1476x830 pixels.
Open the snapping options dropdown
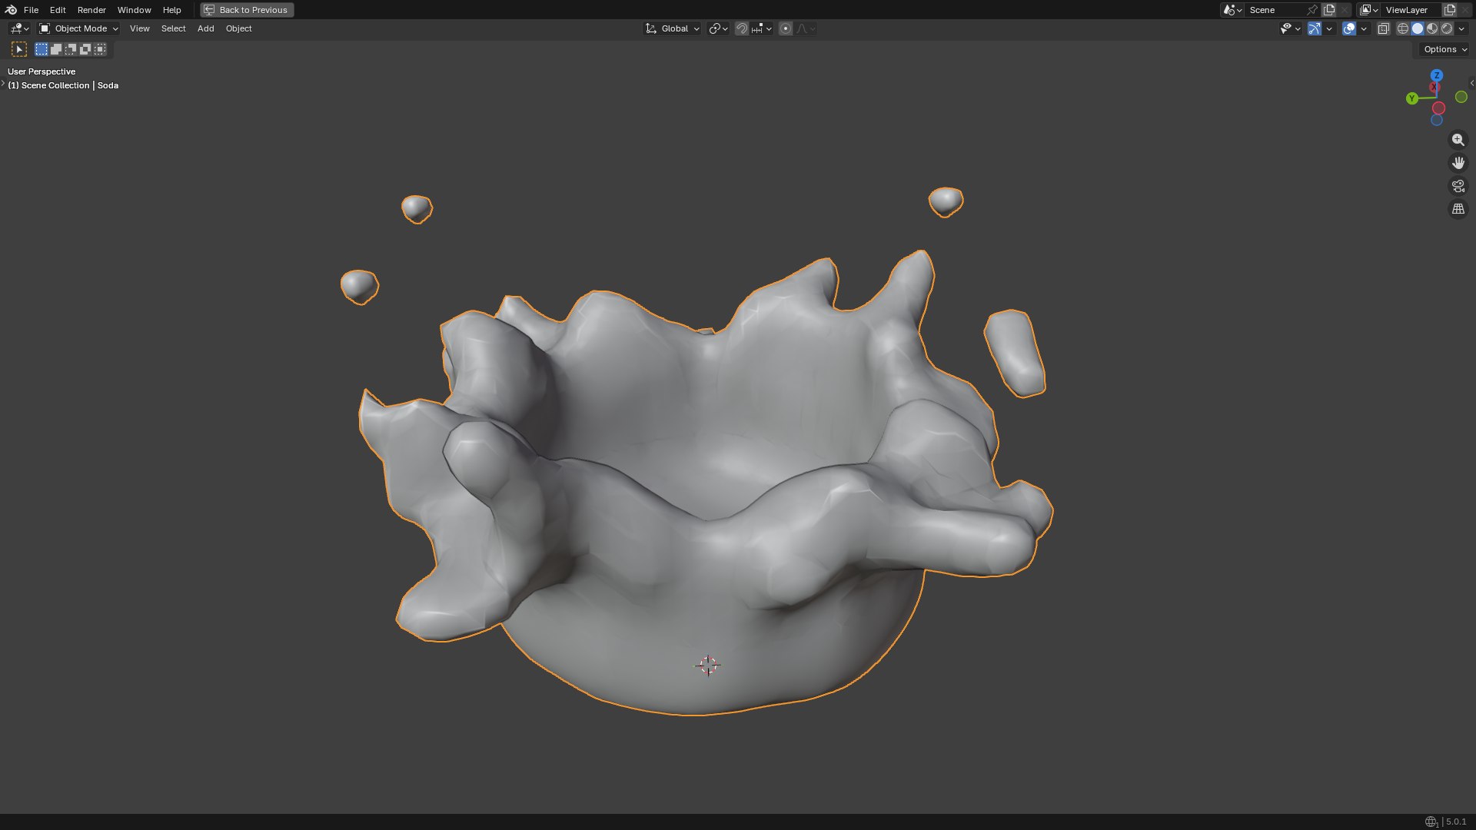(x=762, y=28)
